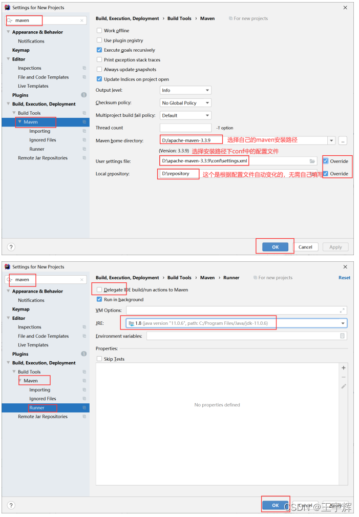Click Build Tools breadcrumb in top dialog
This screenshot has height=517, width=359.
tap(179, 18)
